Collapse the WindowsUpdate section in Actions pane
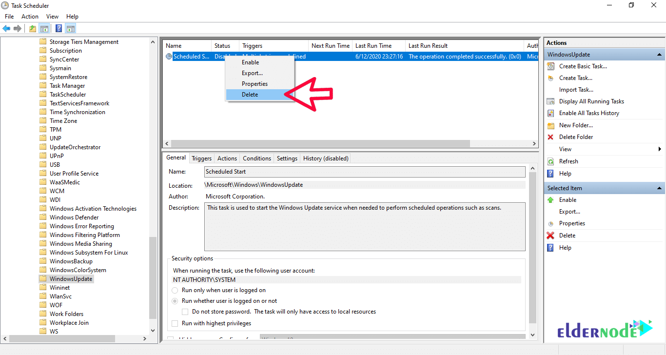This screenshot has height=355, width=666. [660, 54]
